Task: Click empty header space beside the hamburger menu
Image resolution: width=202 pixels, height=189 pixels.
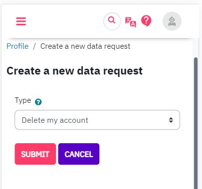Action: tap(65, 21)
